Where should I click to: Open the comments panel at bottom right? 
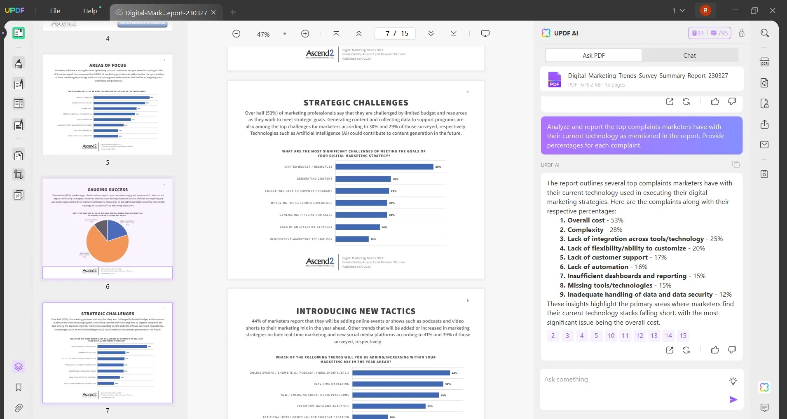(x=765, y=408)
